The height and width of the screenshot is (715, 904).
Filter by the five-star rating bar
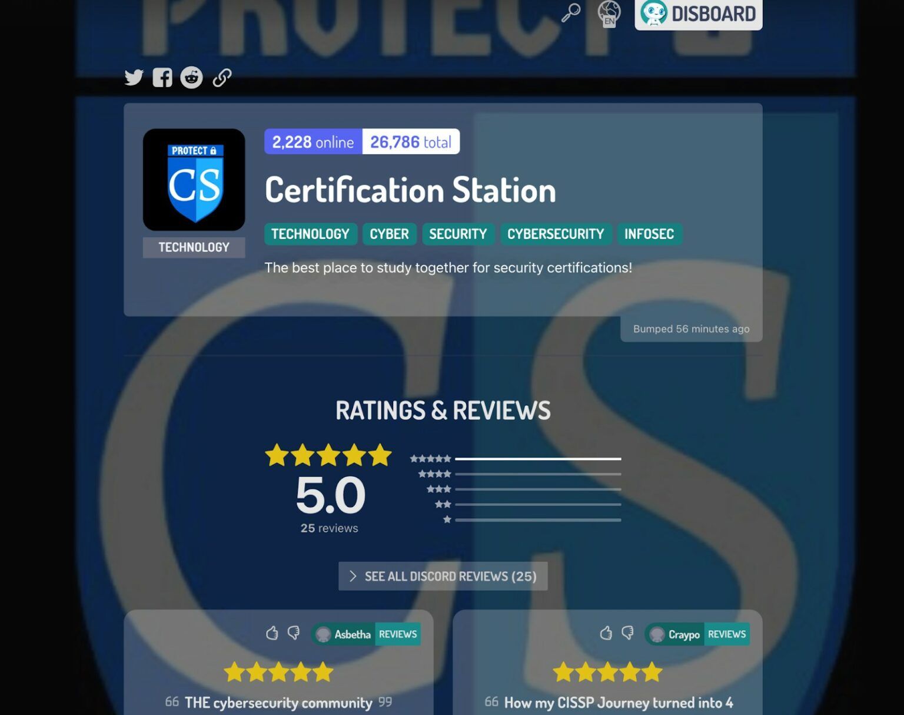tap(516, 459)
